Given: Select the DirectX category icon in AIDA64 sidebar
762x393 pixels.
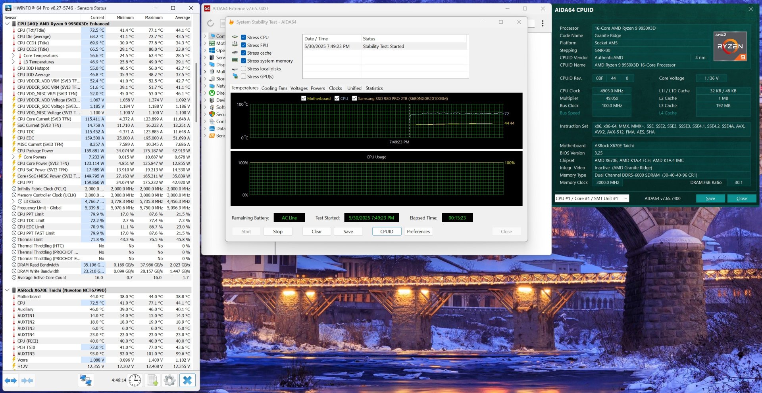Looking at the screenshot, I should [212, 93].
